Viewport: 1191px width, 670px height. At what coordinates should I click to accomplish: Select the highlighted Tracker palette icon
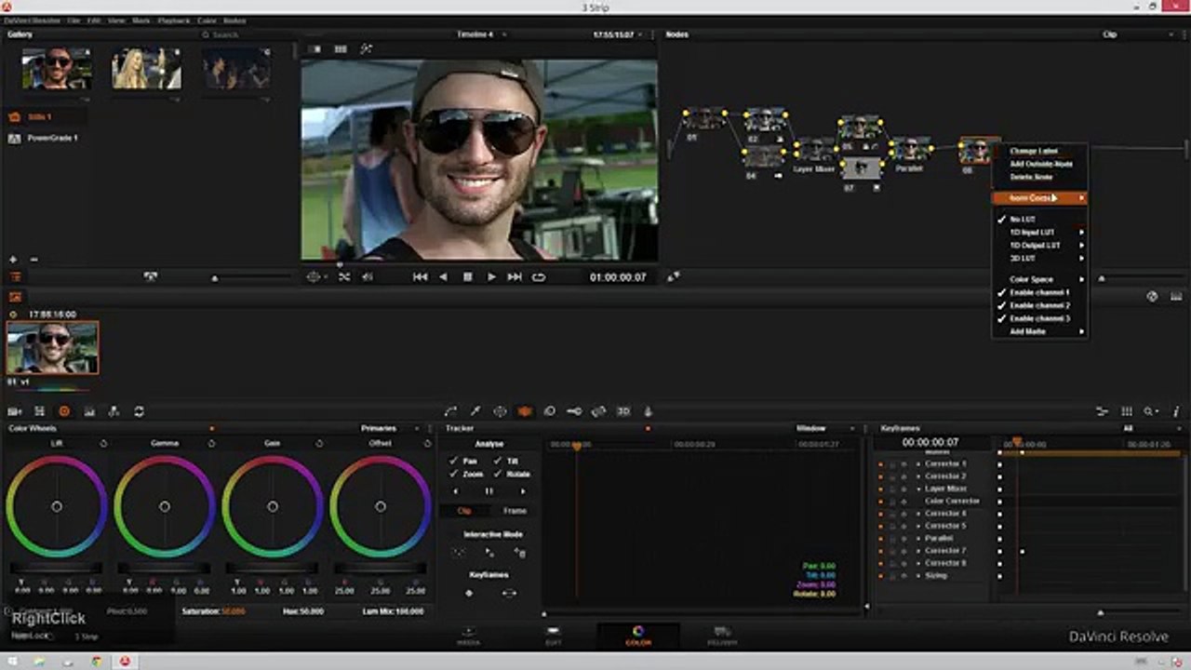(x=525, y=411)
